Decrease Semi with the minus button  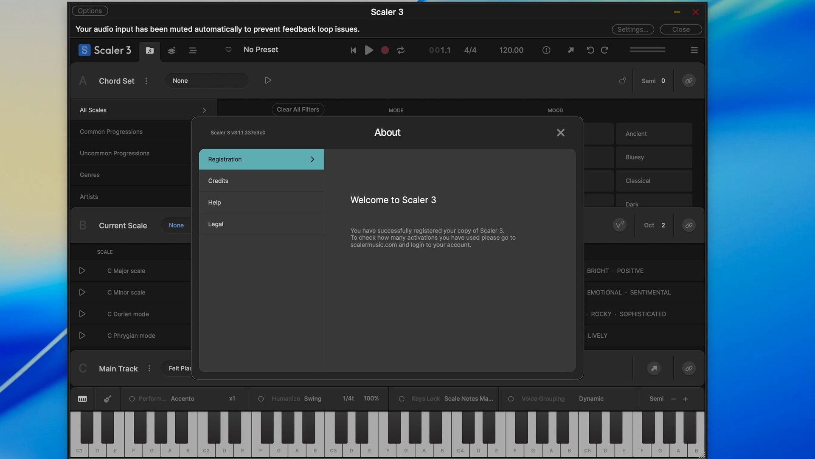pos(673,399)
